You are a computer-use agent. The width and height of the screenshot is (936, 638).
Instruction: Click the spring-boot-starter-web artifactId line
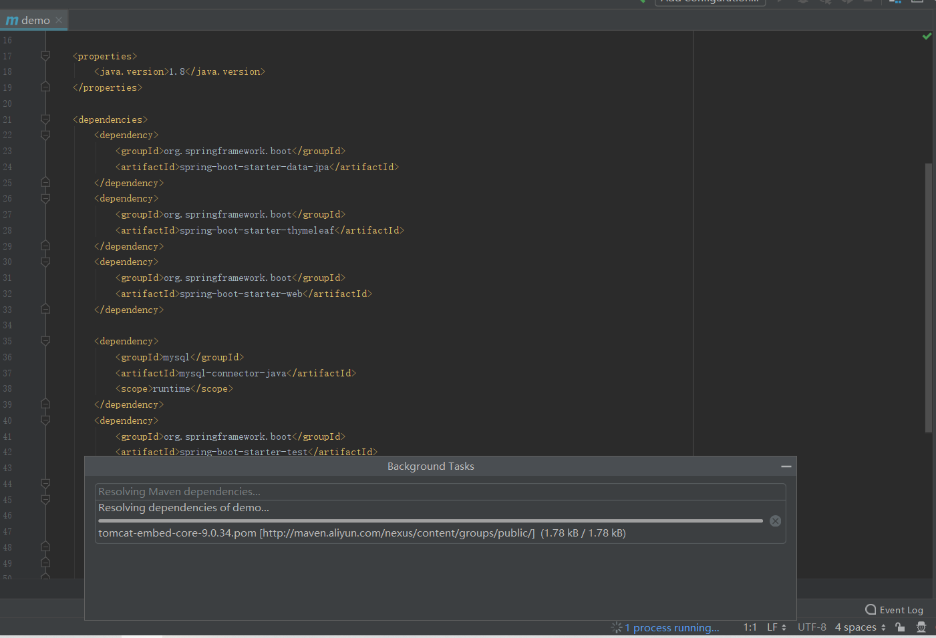(x=244, y=294)
